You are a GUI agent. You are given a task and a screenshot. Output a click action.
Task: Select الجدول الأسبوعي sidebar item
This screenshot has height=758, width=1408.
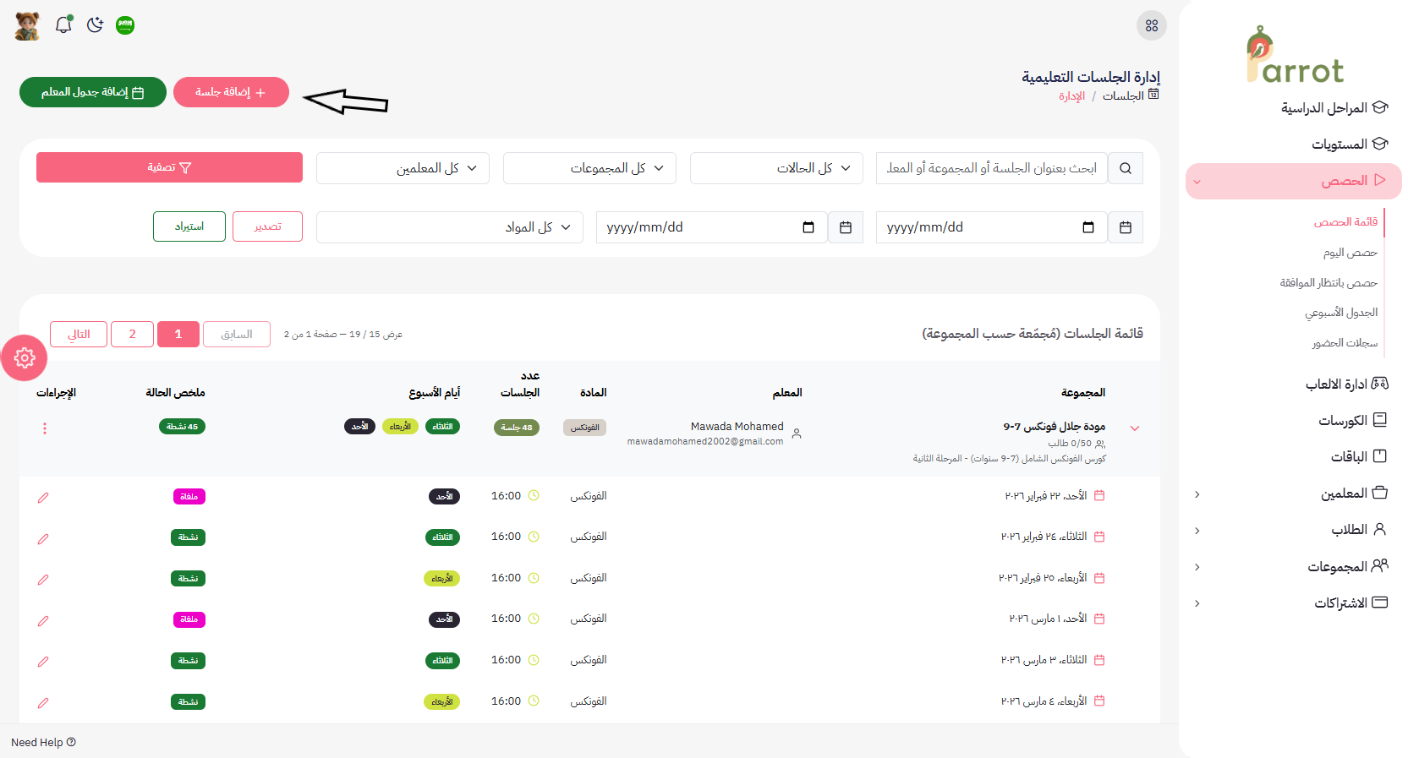coord(1340,313)
